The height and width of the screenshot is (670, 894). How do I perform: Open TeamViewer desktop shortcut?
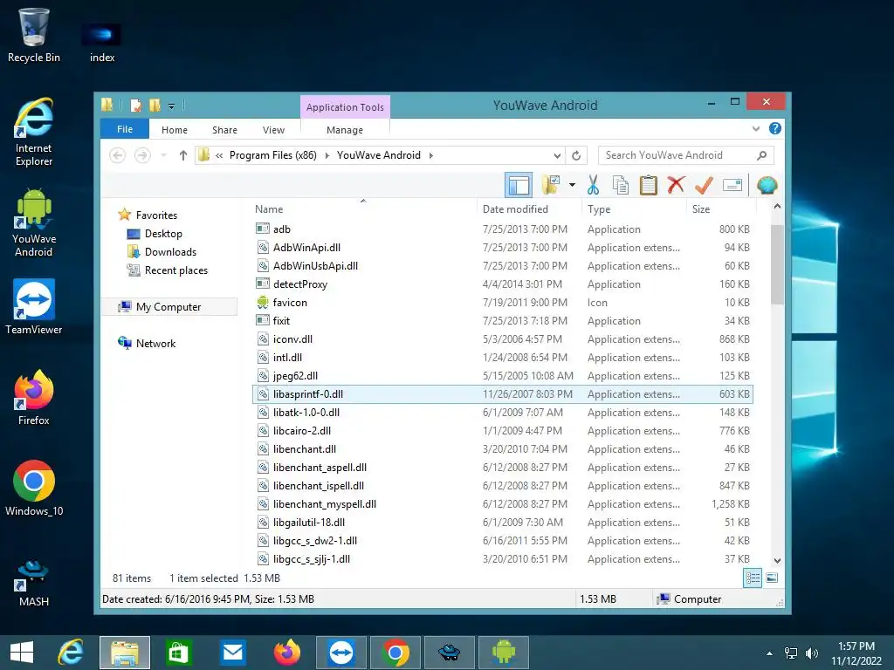34,306
